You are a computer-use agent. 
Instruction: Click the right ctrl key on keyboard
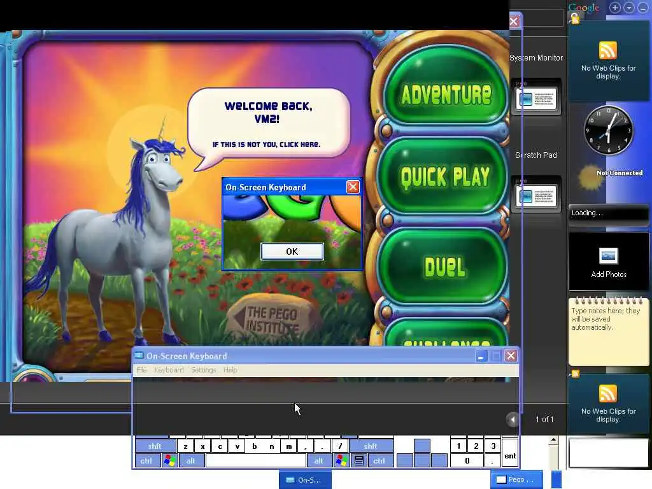coord(379,461)
